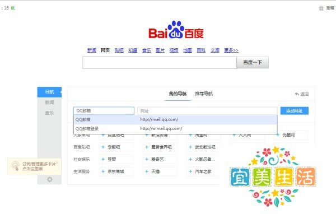336x214 pixels.
Task: Select 音乐 in the left sidebar
Action: tap(49, 113)
